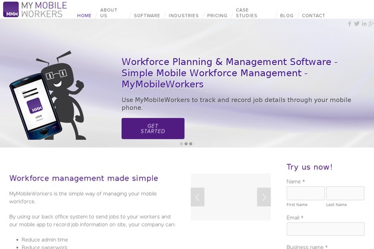This screenshot has height=249, width=374.
Task: Click the Get Started button
Action: pos(153,128)
